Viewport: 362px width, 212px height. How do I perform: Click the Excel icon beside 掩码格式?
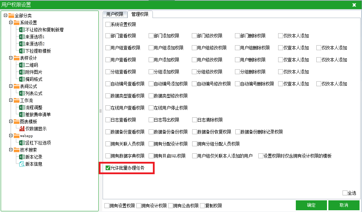tap(22, 79)
